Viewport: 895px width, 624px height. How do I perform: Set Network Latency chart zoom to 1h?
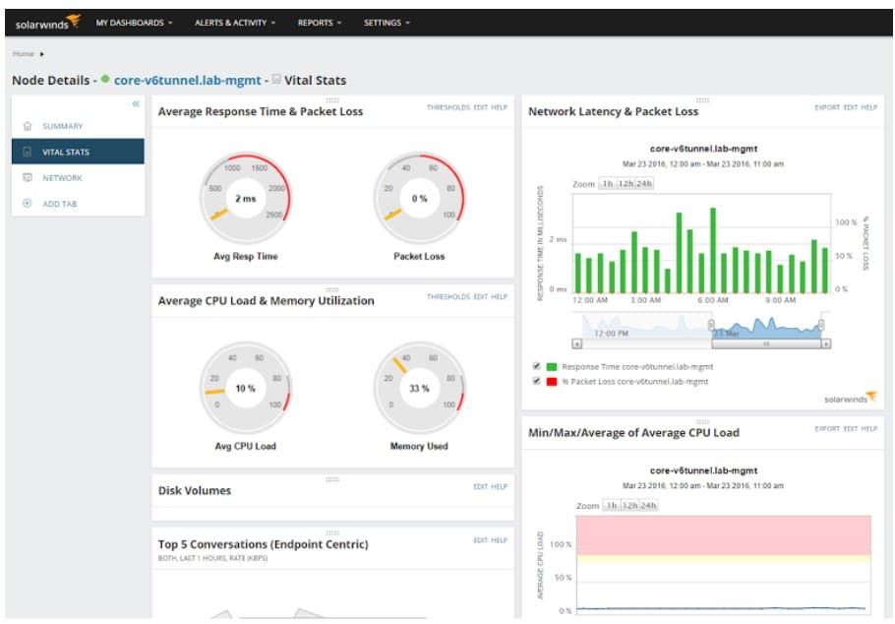point(608,183)
